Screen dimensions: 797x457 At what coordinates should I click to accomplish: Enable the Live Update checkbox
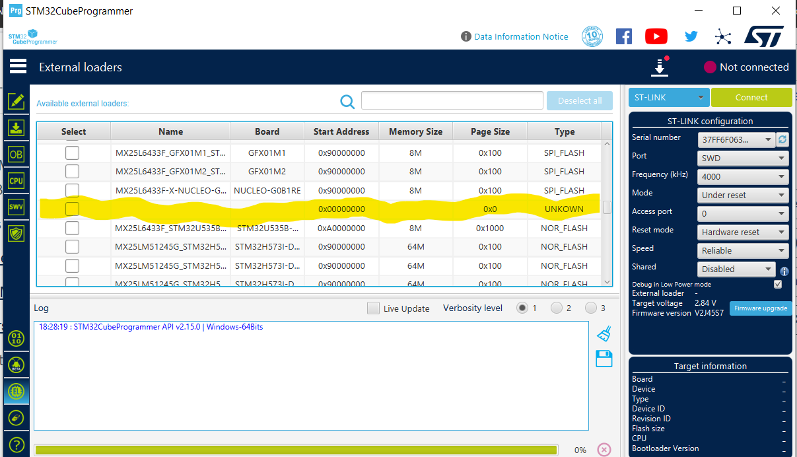tap(372, 308)
